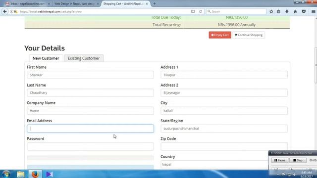Click the browser Search box
The height and width of the screenshot is (178, 317).
pyautogui.click(x=236, y=11)
